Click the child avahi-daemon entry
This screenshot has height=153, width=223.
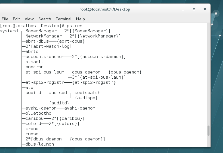(80, 108)
